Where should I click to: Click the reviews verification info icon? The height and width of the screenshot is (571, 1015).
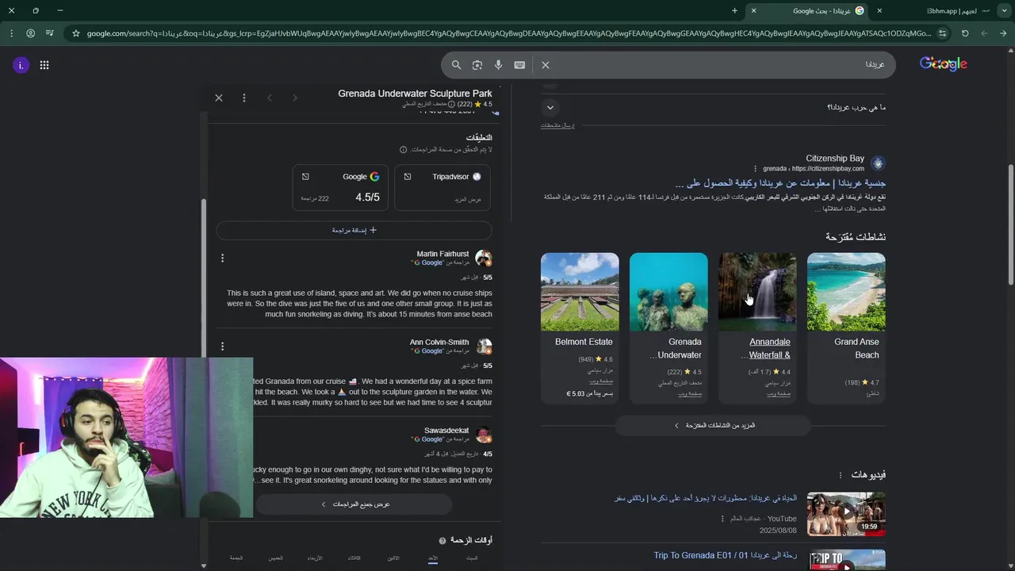(x=403, y=150)
